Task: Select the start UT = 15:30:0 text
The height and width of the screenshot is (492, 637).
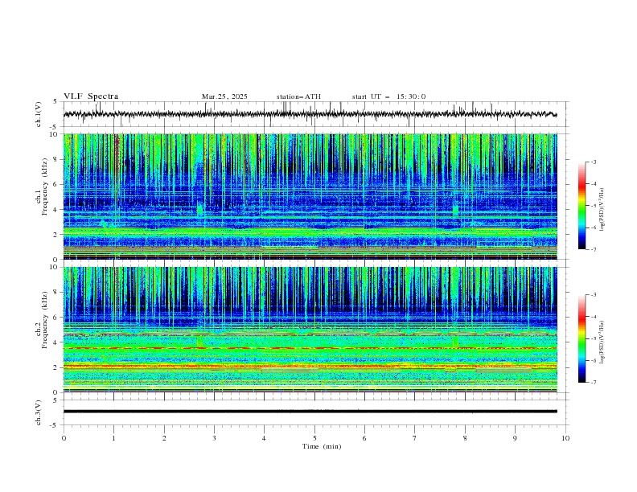Action: (x=388, y=96)
